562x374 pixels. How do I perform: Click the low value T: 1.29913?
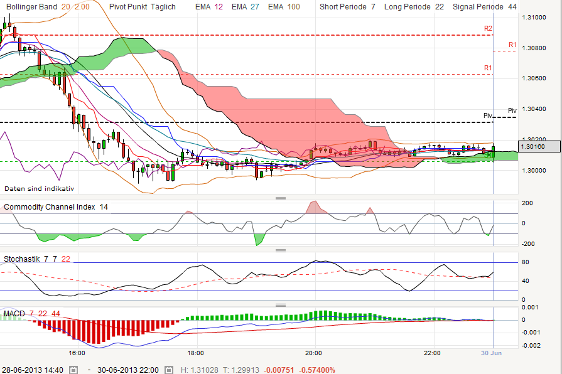coord(240,370)
